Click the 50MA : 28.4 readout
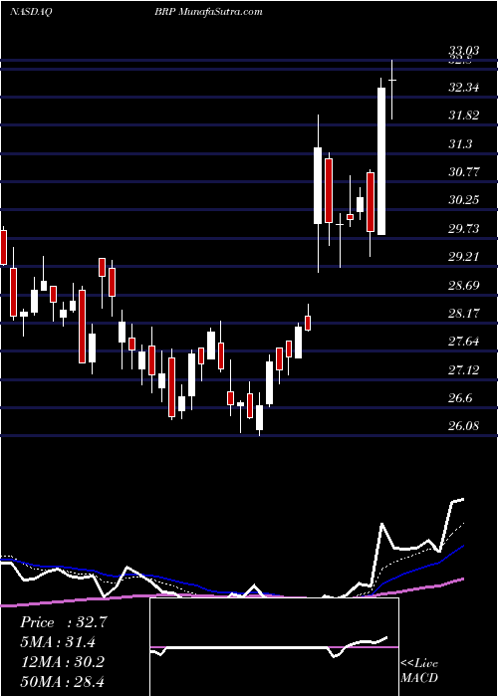Screen dimensions: 498x697 (x=62, y=681)
